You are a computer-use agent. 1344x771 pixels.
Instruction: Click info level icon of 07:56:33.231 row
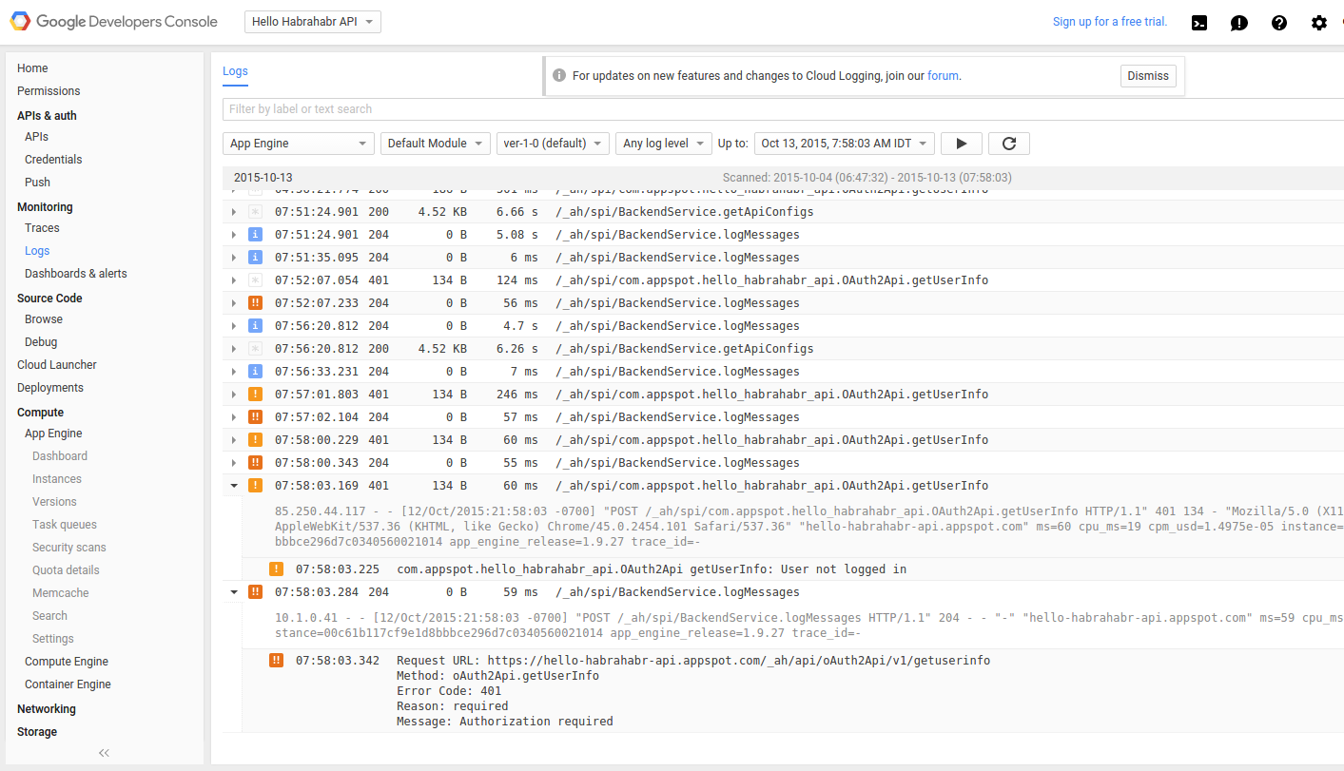[x=255, y=372]
